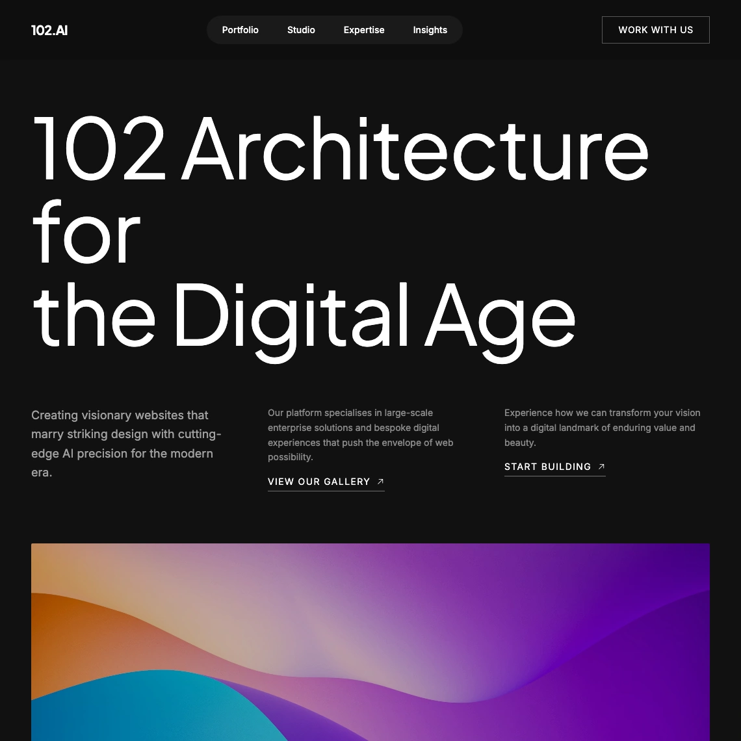Follow the VIEW OUR GALLERY link
Image resolution: width=741 pixels, height=741 pixels.
click(x=318, y=482)
